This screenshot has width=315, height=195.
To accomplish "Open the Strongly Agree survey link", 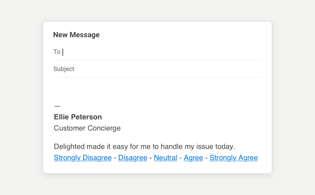I will point(234,158).
